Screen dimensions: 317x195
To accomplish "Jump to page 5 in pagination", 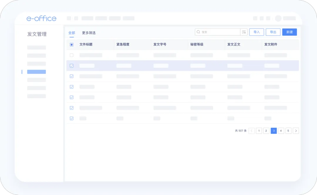I will tap(289, 131).
